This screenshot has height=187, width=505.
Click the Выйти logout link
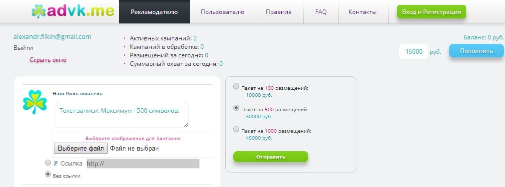point(23,48)
